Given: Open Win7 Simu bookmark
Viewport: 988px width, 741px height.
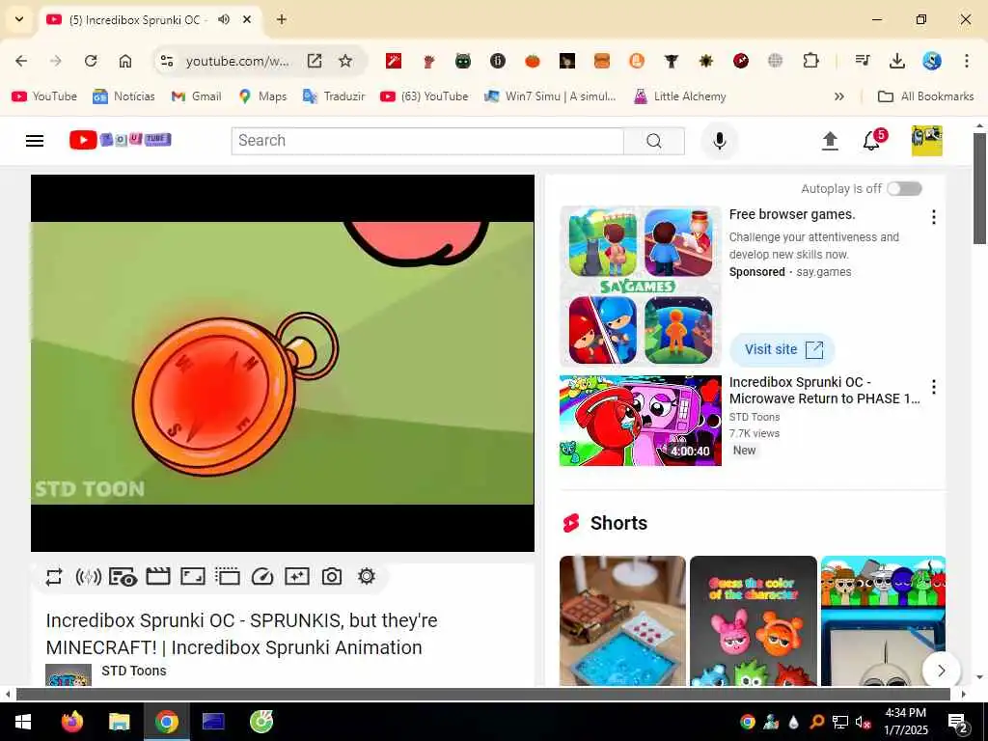Looking at the screenshot, I should 550,96.
